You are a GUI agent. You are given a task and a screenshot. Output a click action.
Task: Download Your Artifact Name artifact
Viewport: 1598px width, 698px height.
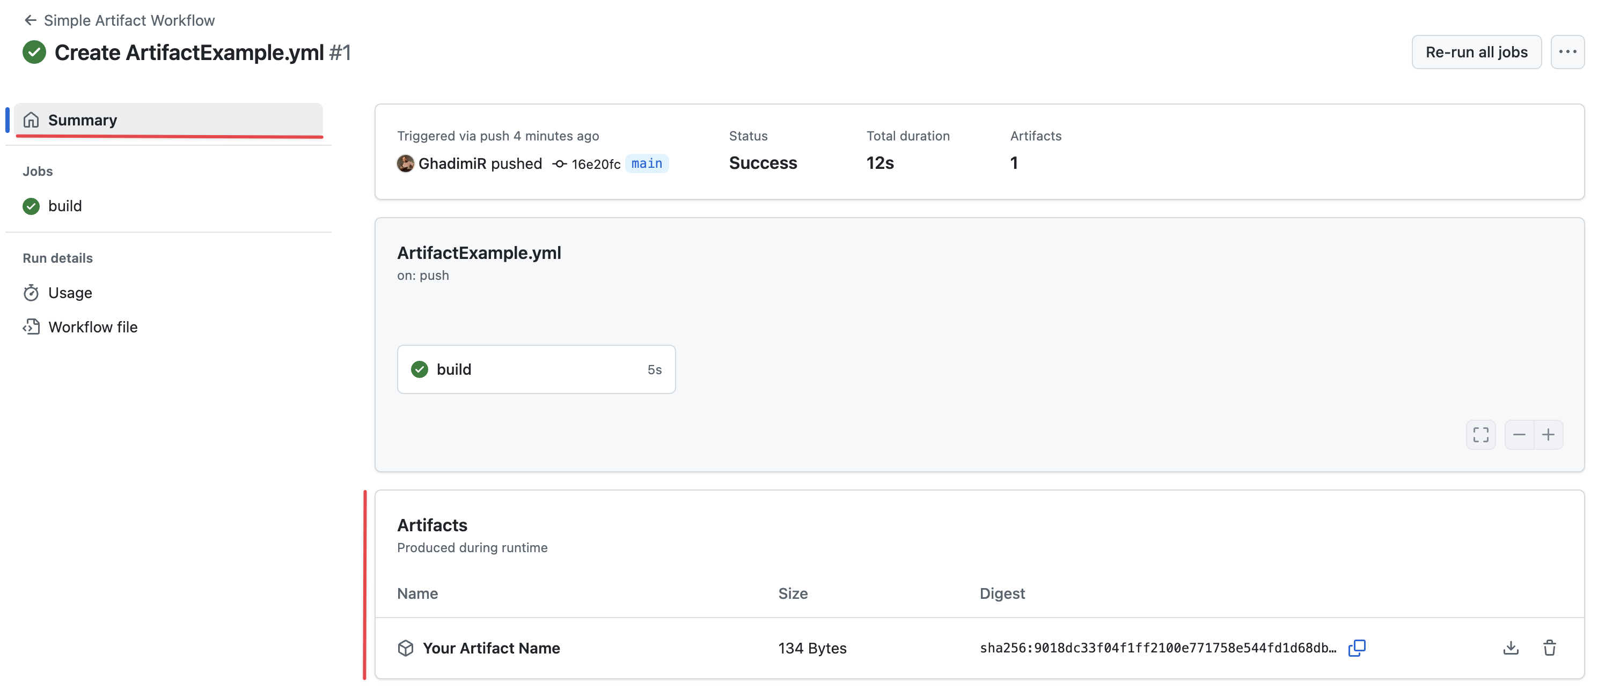pyautogui.click(x=1511, y=648)
